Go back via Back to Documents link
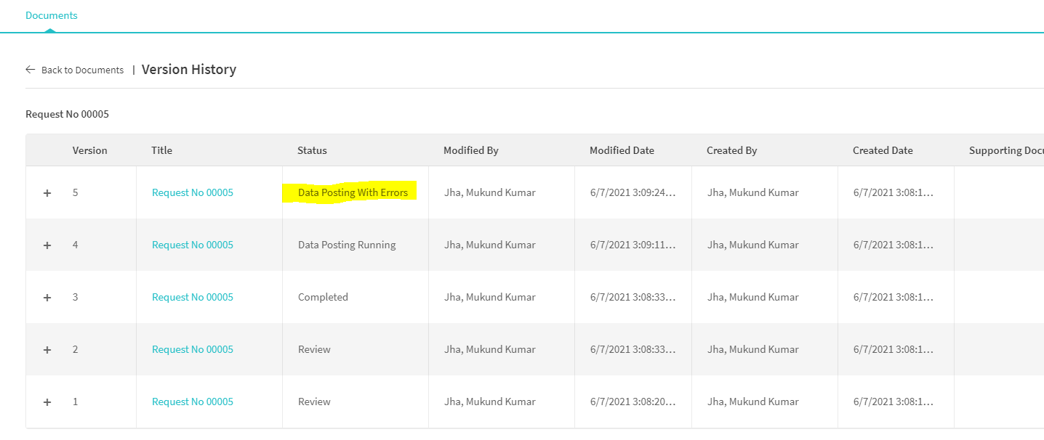The image size is (1044, 440). [82, 70]
